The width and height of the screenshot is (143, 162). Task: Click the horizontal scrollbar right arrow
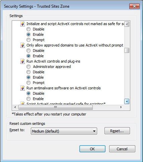tap(121, 107)
